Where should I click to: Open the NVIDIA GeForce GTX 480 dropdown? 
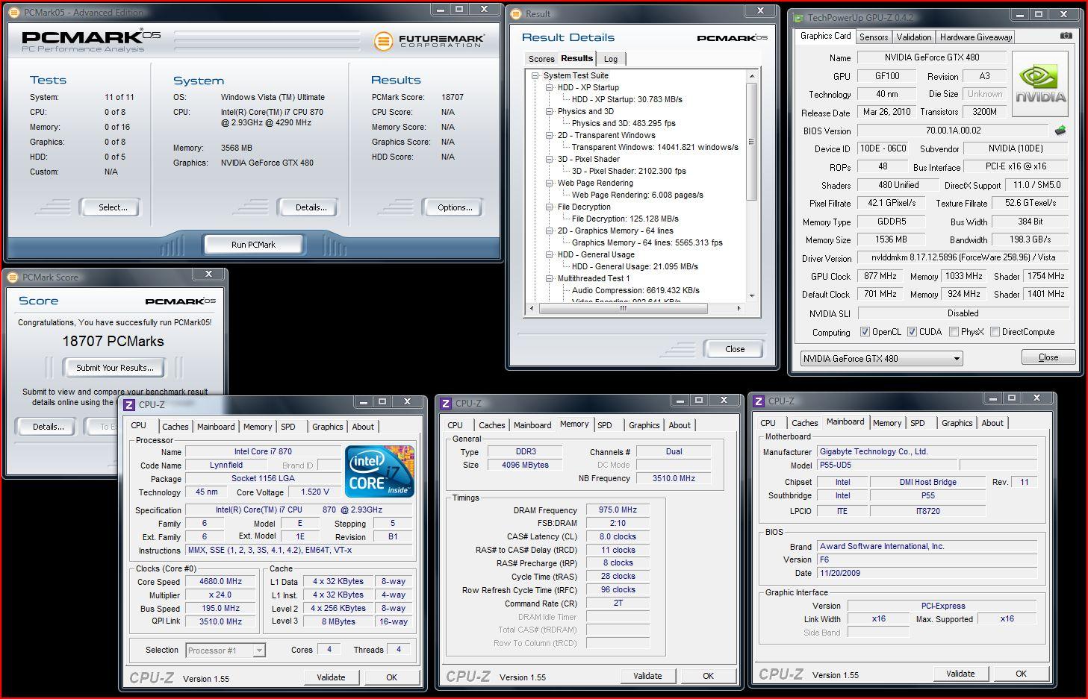point(881,359)
